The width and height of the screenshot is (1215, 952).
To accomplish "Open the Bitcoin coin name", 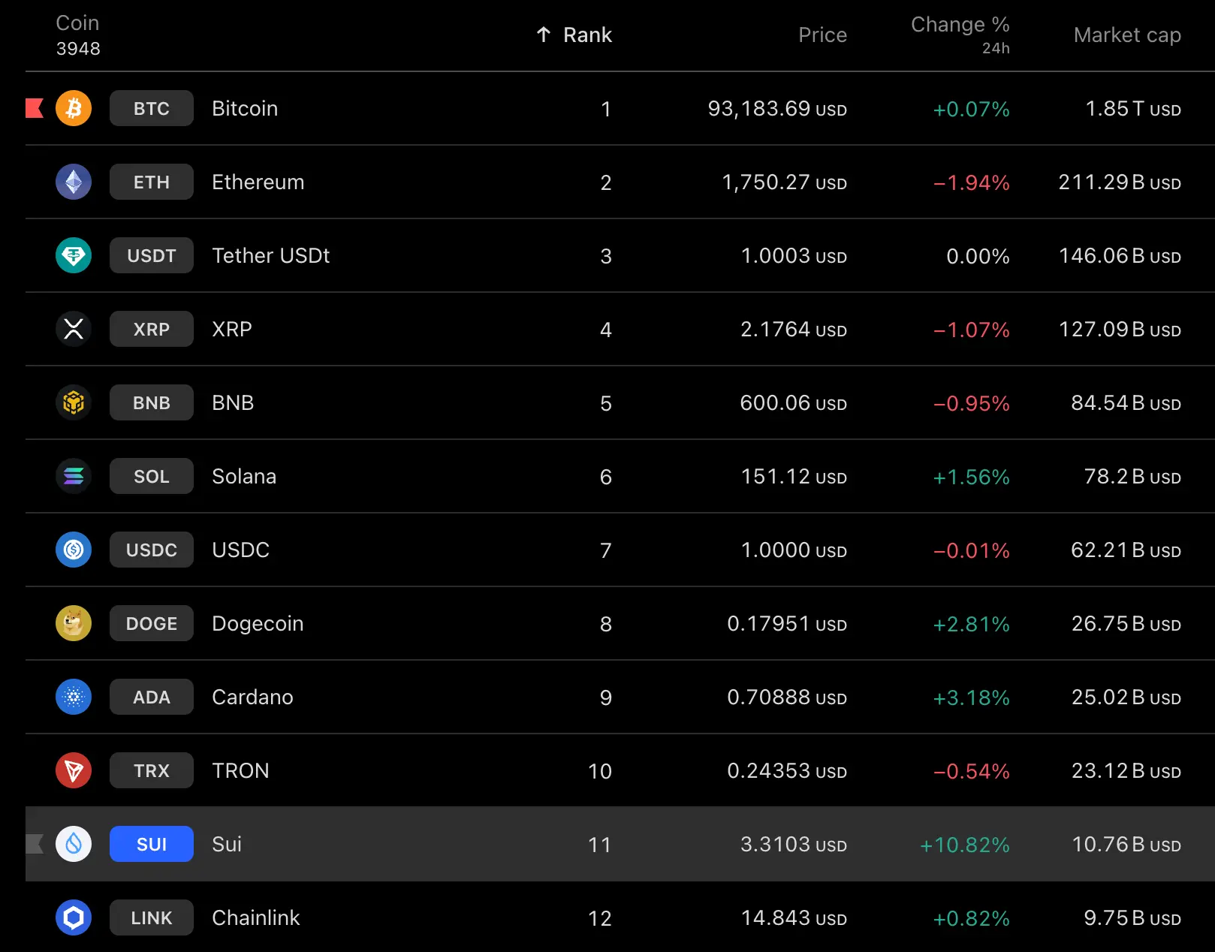I will (245, 108).
